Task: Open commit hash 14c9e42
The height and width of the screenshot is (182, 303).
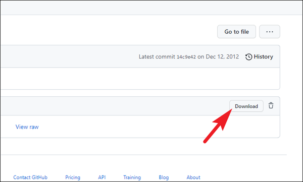Action: 186,57
